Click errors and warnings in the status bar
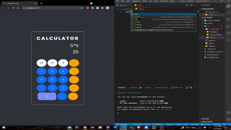The width and height of the screenshot is (231, 130). 123,124
